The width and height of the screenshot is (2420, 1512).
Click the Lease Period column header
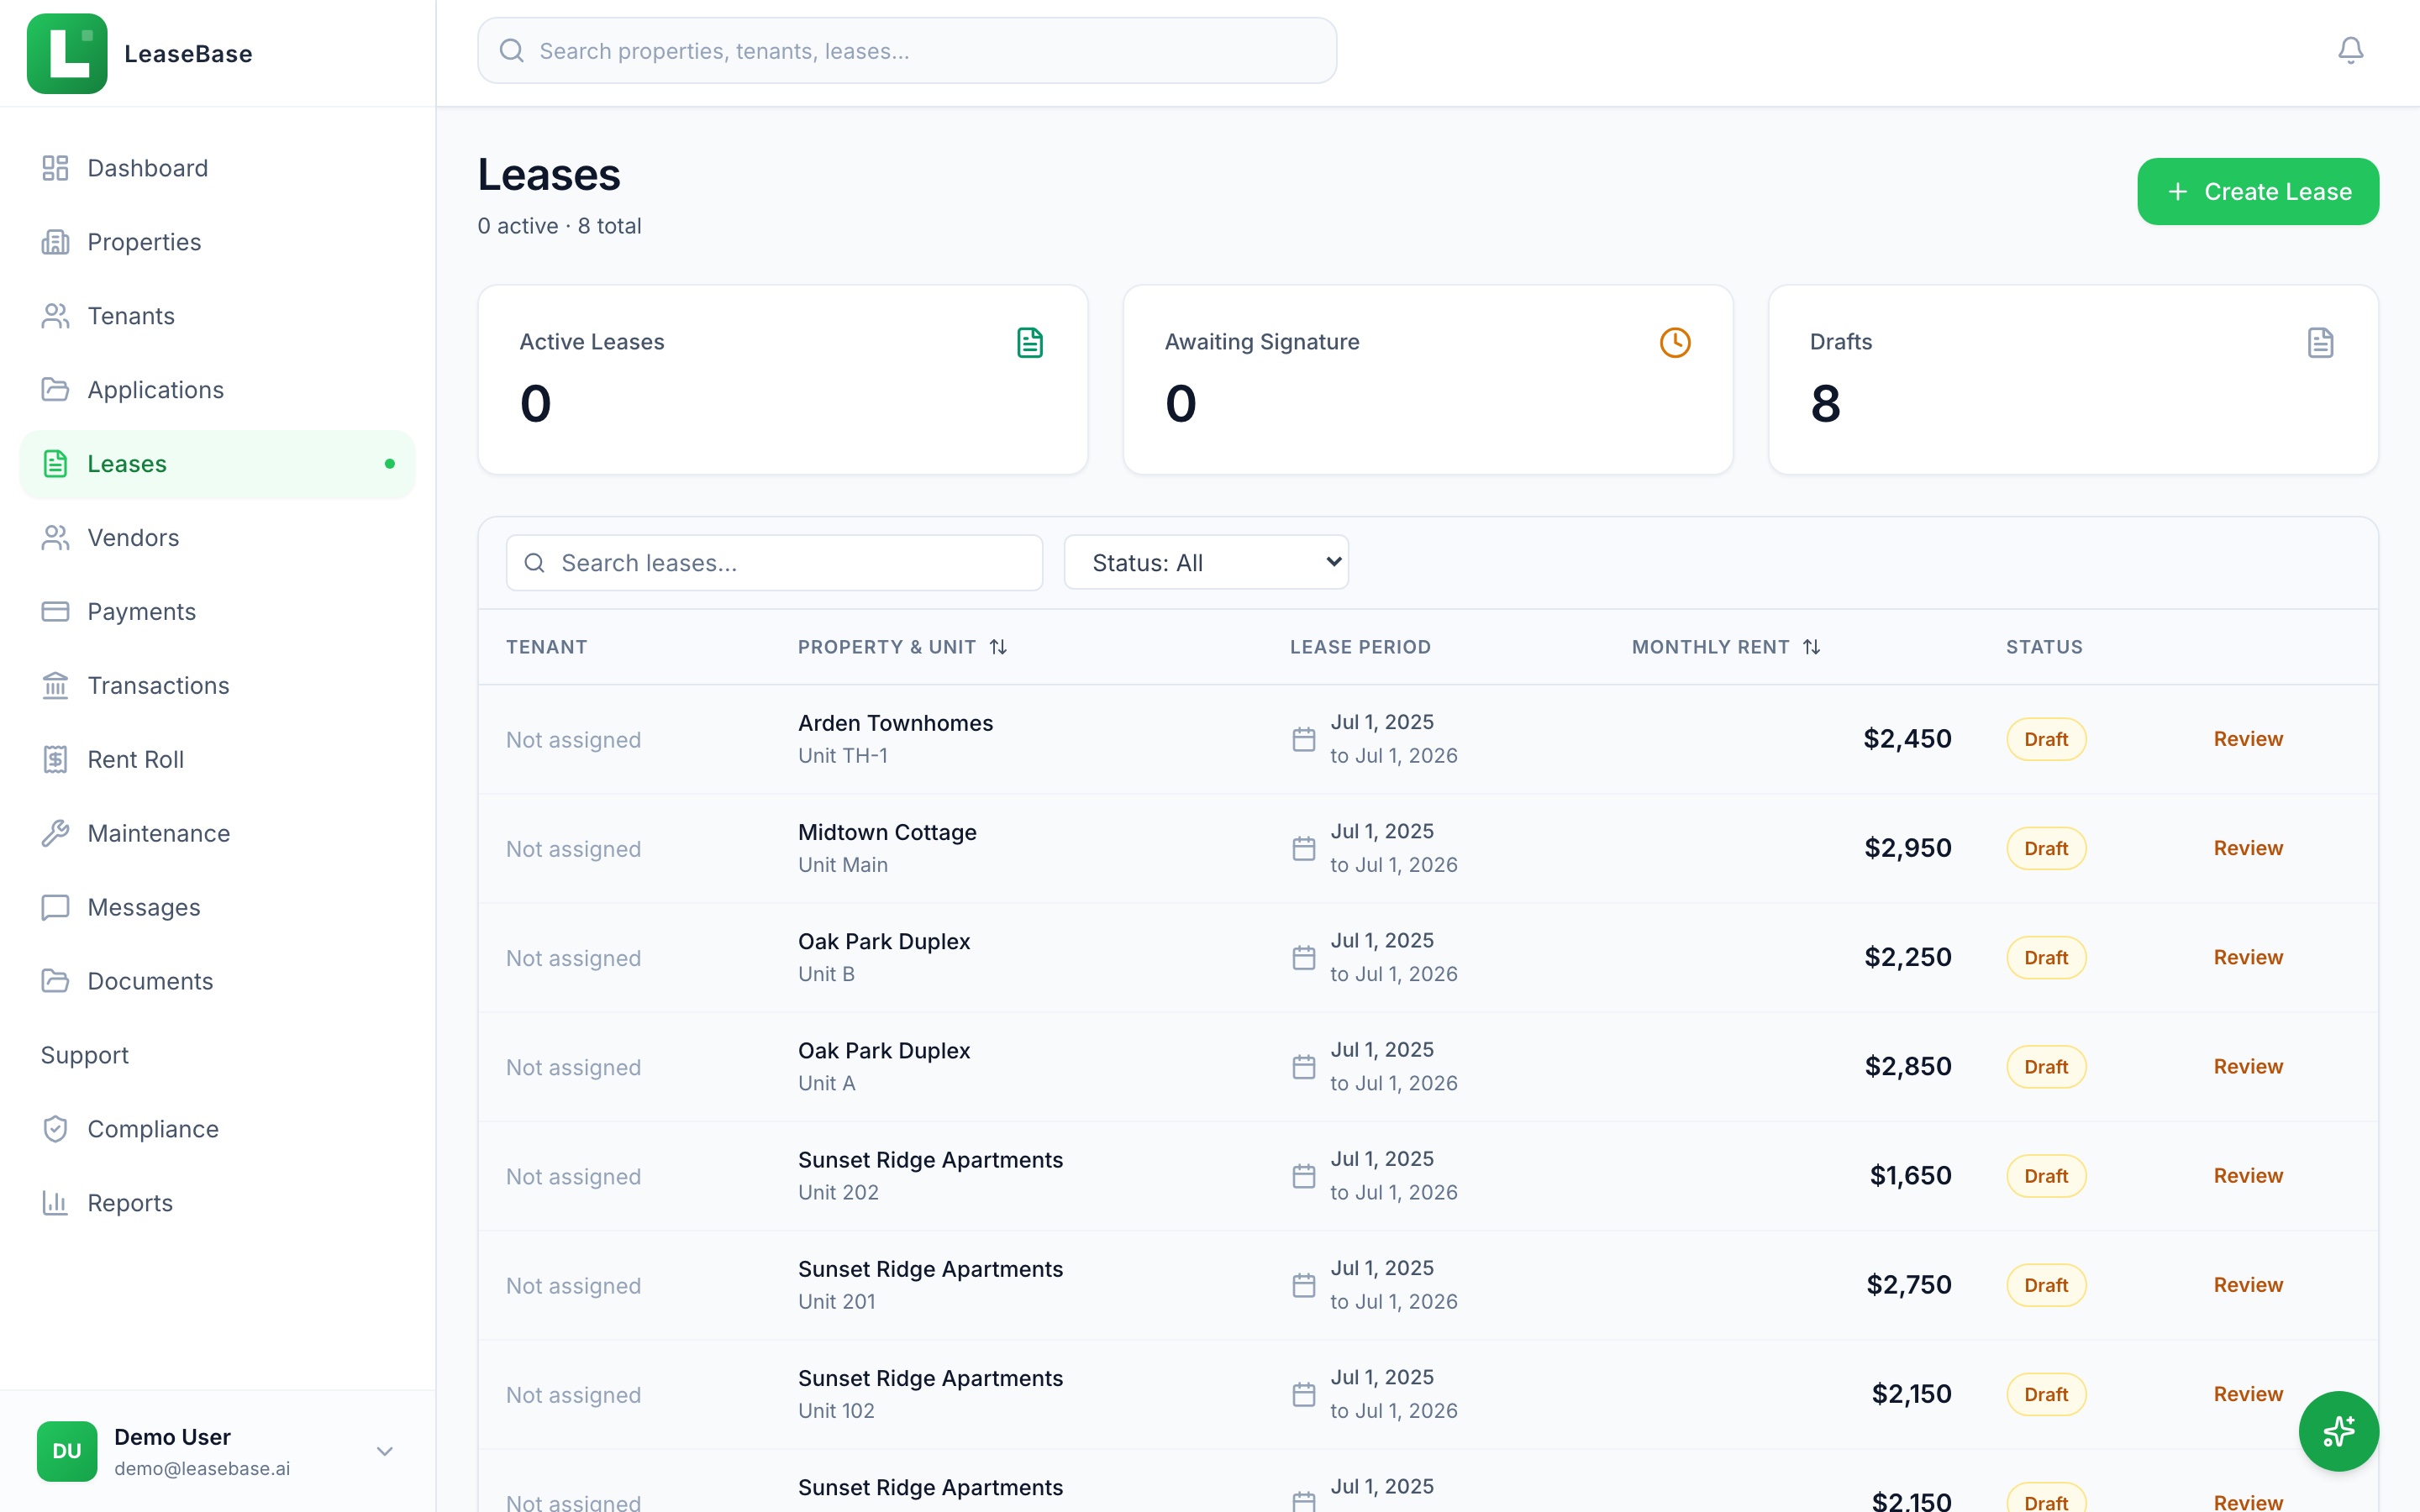pyautogui.click(x=1360, y=648)
